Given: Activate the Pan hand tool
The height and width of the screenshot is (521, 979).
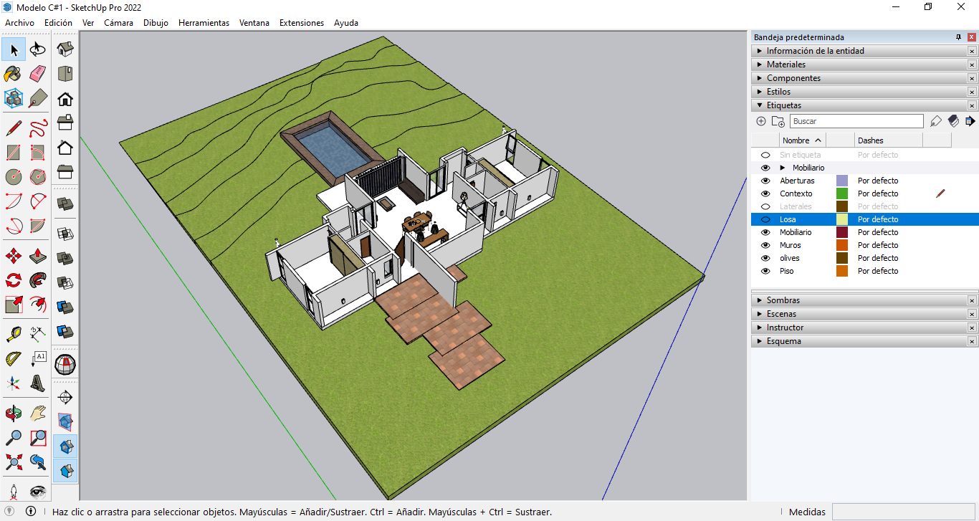Looking at the screenshot, I should click(38, 413).
